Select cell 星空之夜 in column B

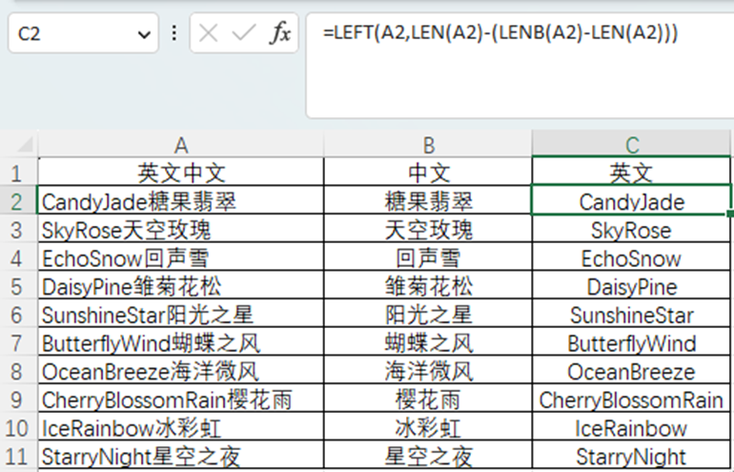pos(428,456)
